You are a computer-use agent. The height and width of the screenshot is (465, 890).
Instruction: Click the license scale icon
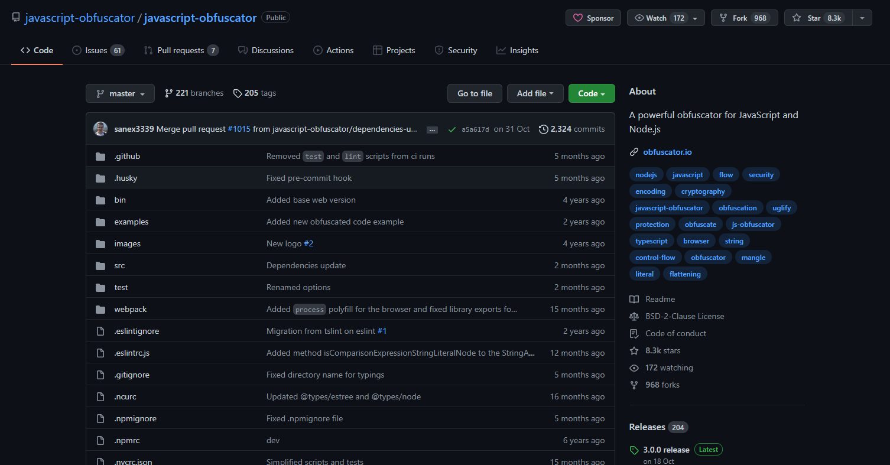(x=634, y=316)
